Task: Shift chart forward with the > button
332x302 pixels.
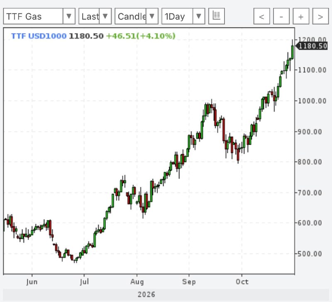Action: tap(320, 16)
